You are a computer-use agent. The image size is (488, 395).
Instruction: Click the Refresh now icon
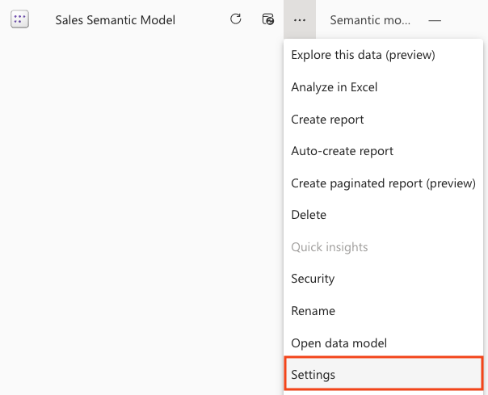point(236,19)
